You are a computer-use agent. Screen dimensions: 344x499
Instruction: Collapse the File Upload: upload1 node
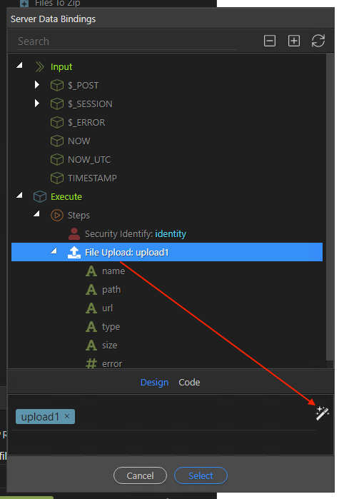point(54,251)
